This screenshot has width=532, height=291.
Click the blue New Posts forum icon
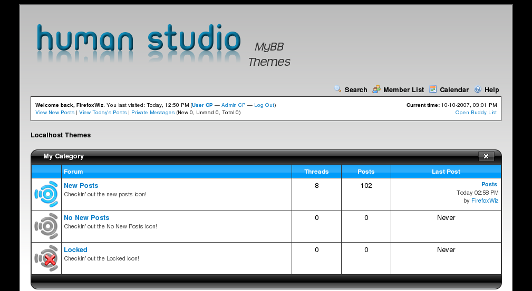pos(46,194)
